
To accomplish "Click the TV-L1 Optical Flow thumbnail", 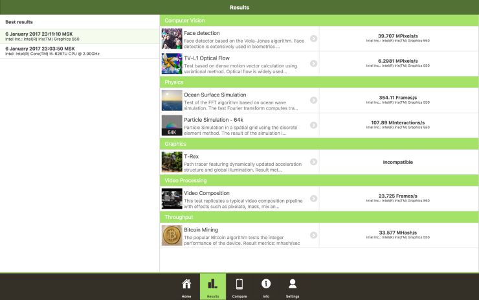I will coord(172,63).
